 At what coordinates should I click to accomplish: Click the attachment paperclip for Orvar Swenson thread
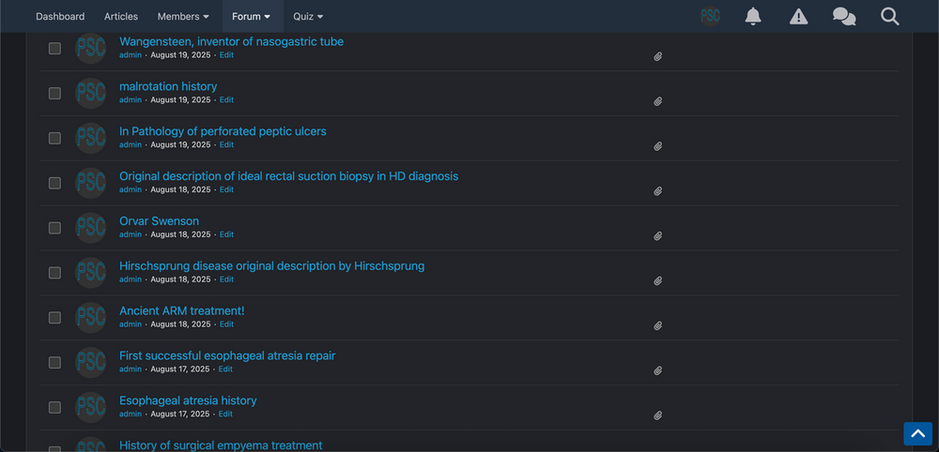pos(657,236)
